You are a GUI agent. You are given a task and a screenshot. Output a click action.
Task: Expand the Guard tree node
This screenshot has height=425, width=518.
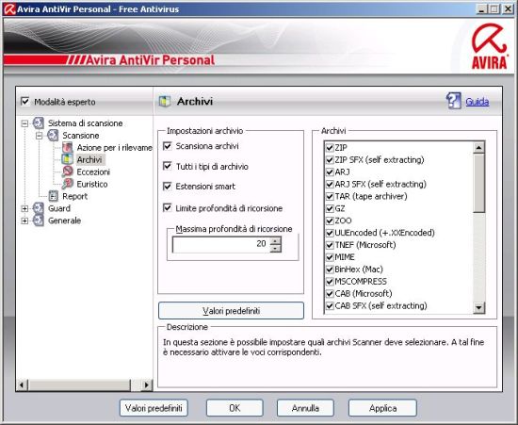pos(24,208)
